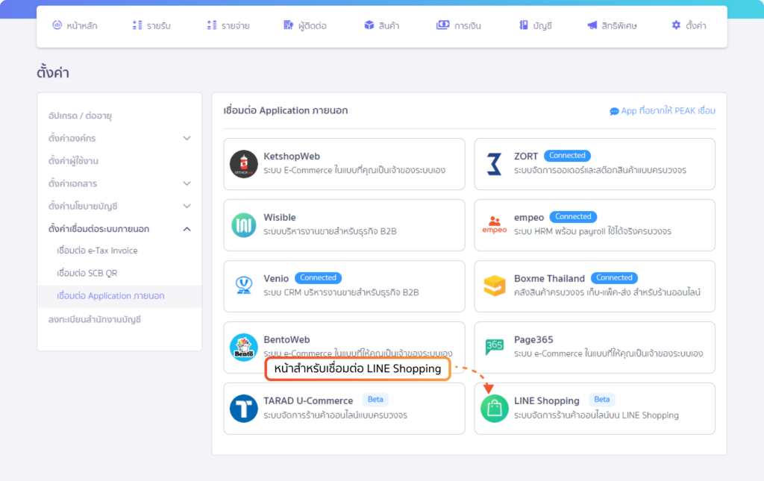Click the Wisible app title
The height and width of the screenshot is (481, 764).
click(279, 218)
